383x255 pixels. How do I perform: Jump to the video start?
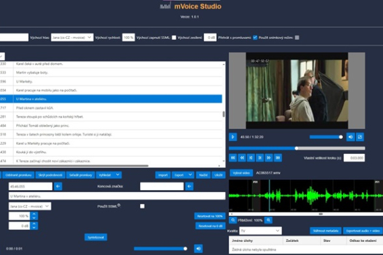233,158
